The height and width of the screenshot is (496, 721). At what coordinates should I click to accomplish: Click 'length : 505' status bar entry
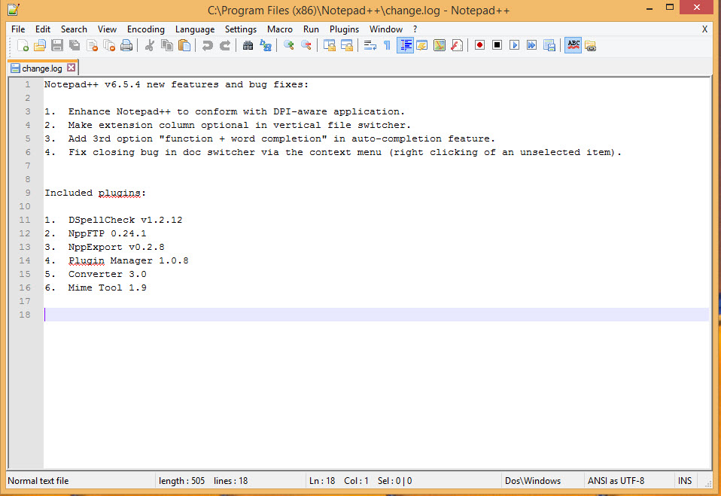coord(181,481)
